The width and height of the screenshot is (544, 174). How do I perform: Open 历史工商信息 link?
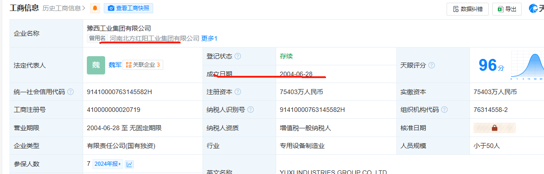coord(64,8)
